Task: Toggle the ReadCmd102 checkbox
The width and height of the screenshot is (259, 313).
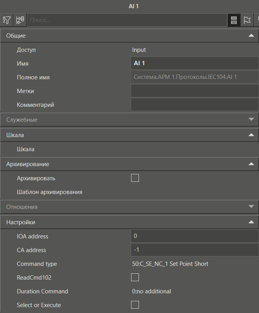Action: click(135, 278)
